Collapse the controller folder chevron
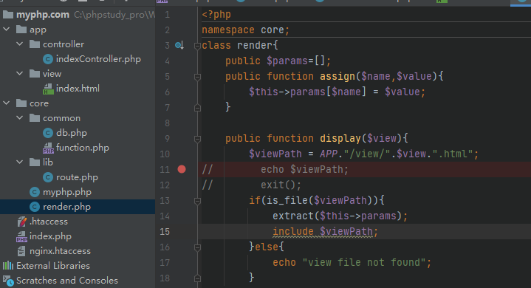Viewport: 531px width, 288px height. pos(20,44)
